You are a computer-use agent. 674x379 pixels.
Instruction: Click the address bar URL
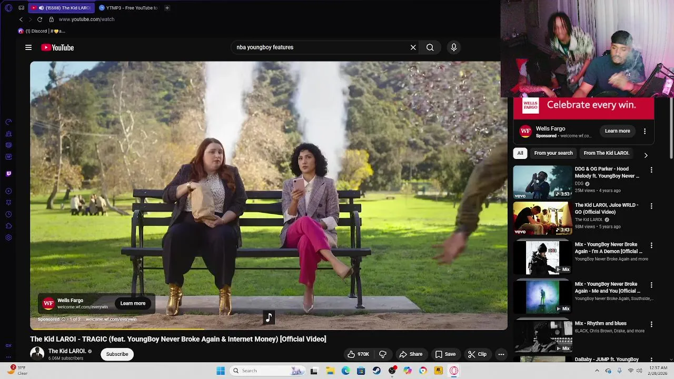click(86, 19)
